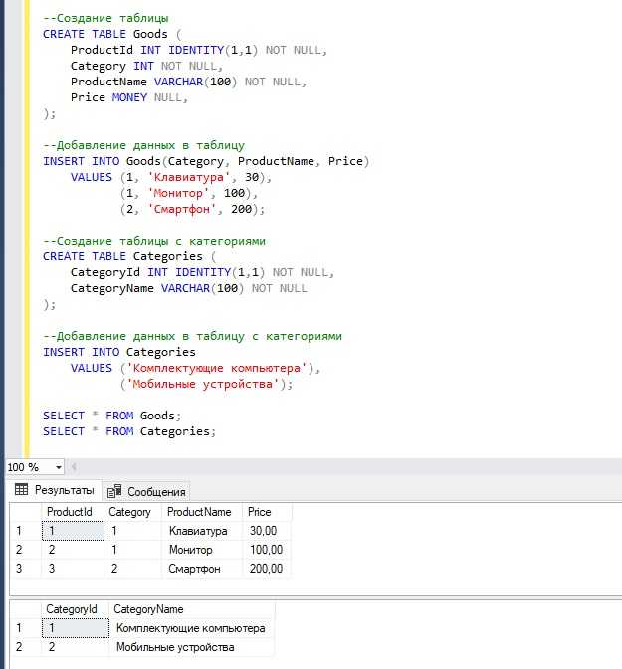This screenshot has height=669, width=622.
Task: Click the CategoryName column header
Action: 149,609
